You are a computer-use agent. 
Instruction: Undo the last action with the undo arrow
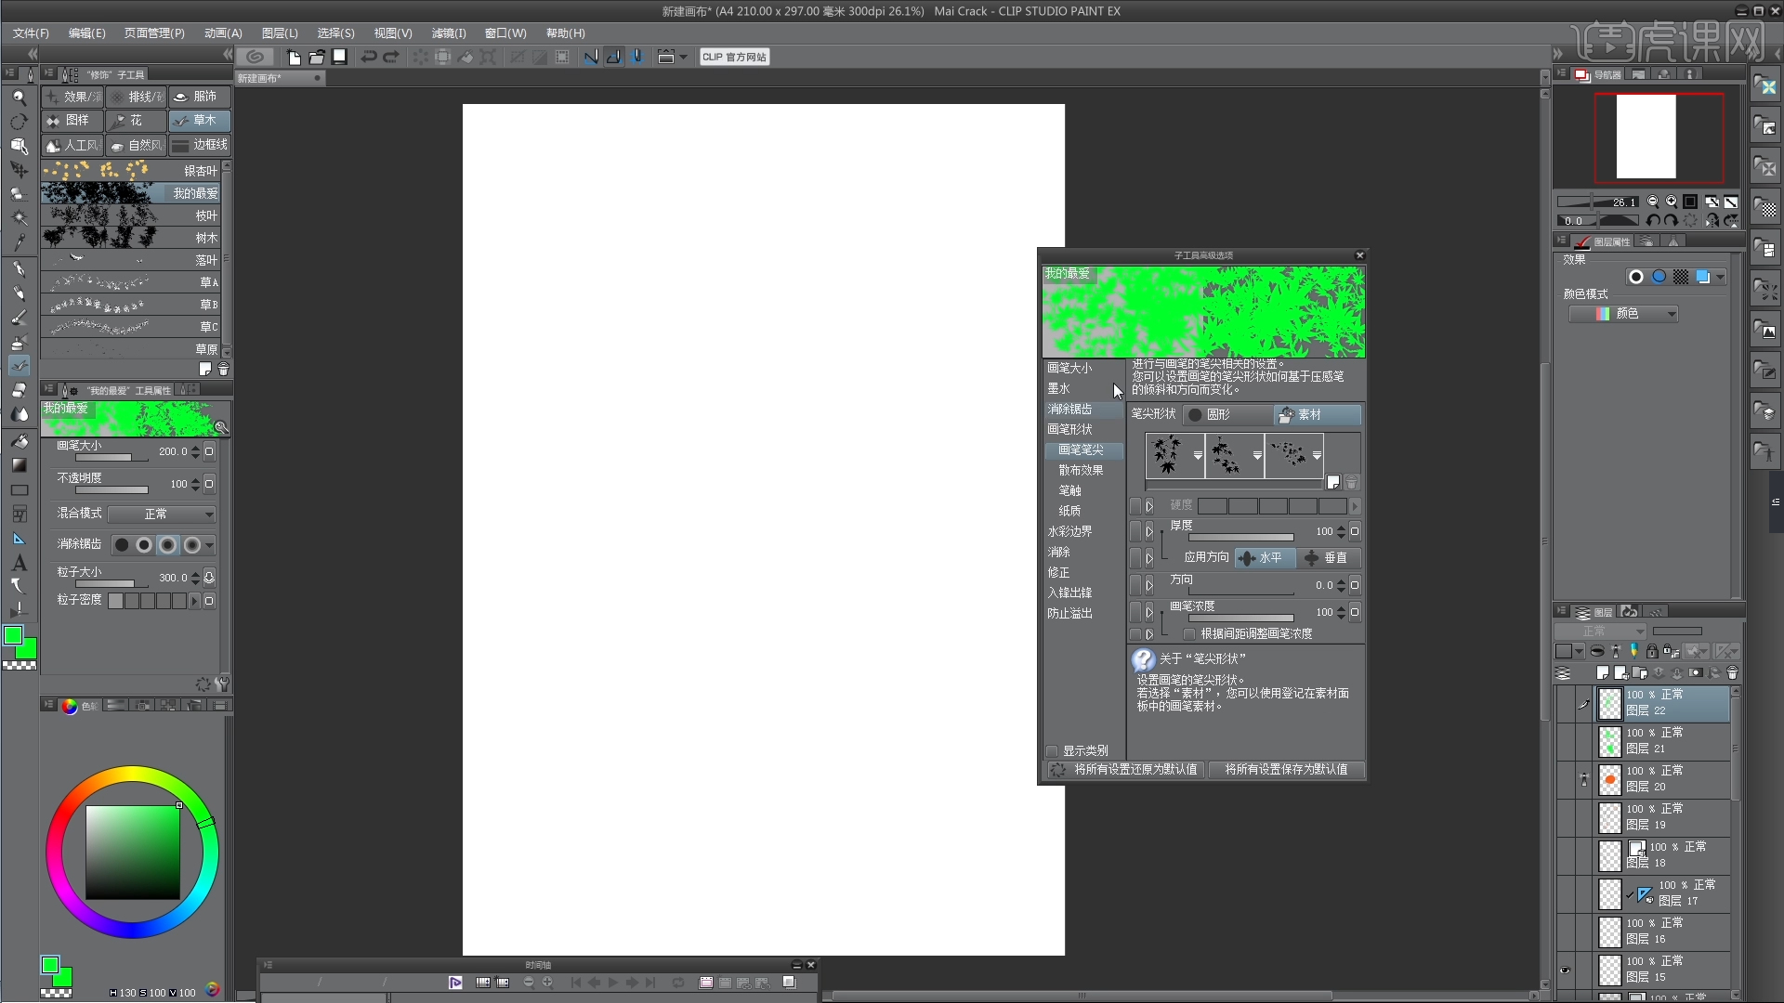pyautogui.click(x=369, y=58)
